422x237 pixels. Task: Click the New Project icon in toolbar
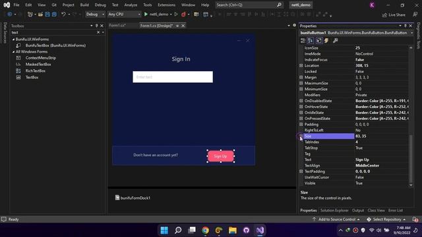click(x=30, y=14)
